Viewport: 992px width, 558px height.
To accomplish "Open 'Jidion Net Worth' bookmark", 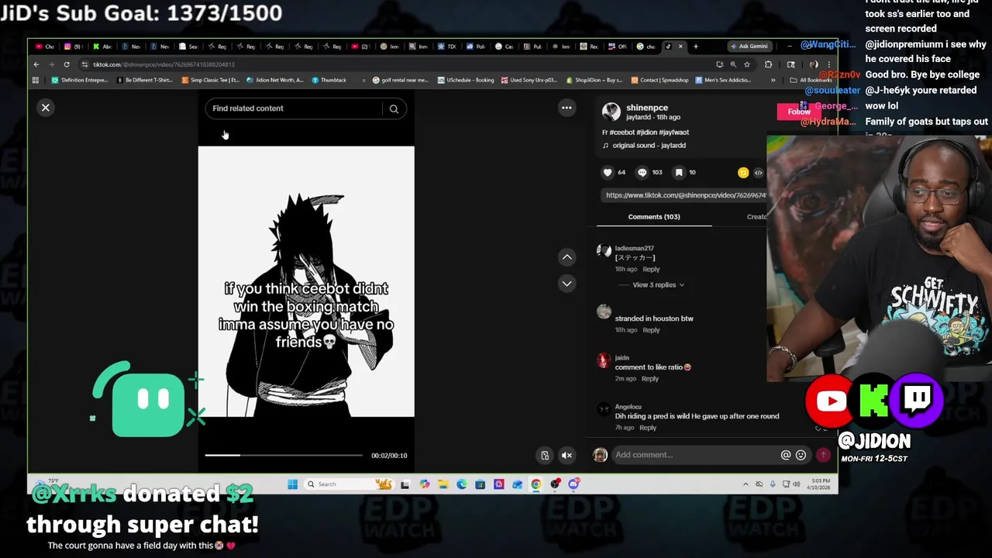I will coord(275,81).
